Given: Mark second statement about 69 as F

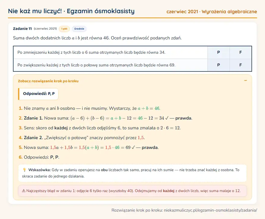Looking at the screenshot, I should (241, 65).
